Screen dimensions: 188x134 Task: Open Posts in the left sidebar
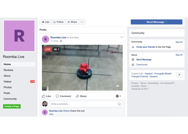click(7, 93)
